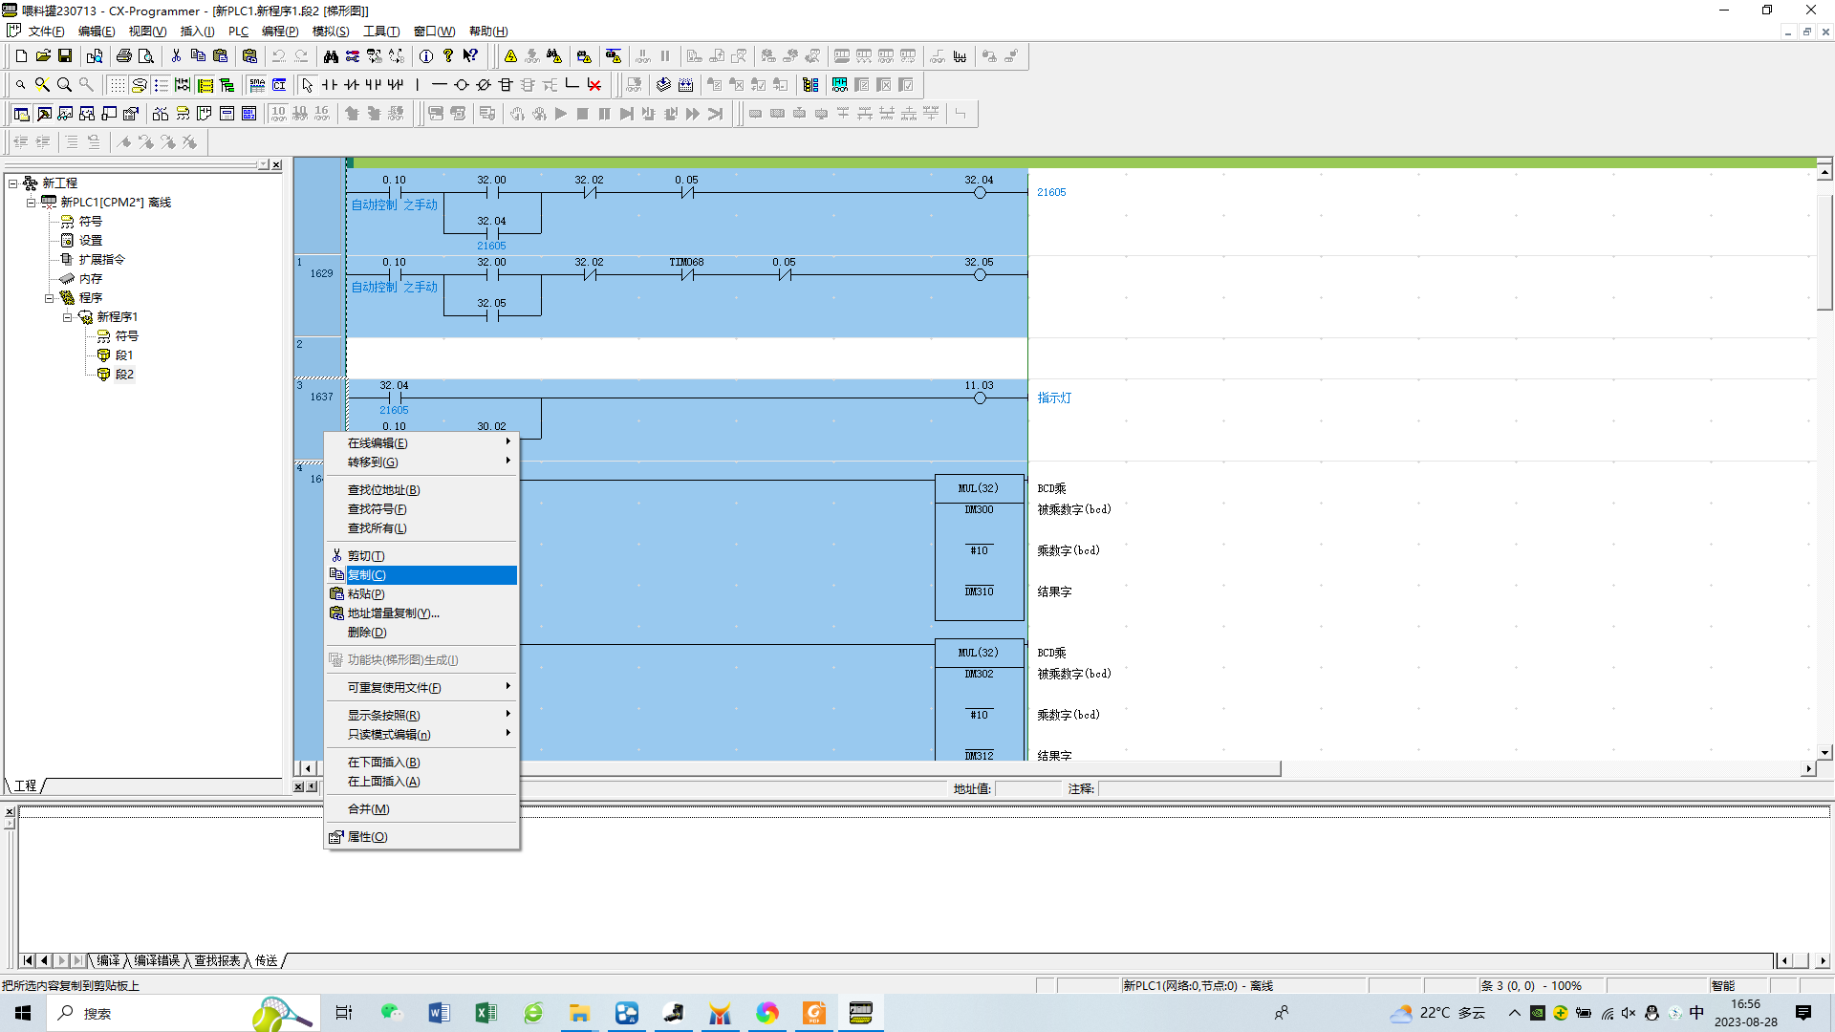This screenshot has width=1835, height=1032.
Task: Click the Save diskette icon
Action: point(65,56)
